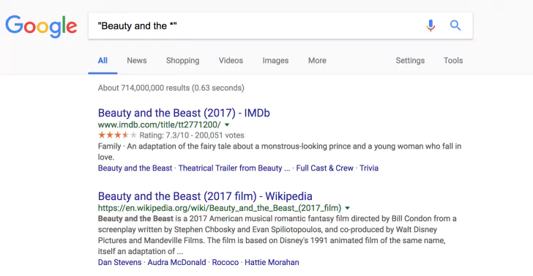Image resolution: width=533 pixels, height=276 pixels.
Task: Open the Full Cast & Crew sitelink
Action: [324, 168]
